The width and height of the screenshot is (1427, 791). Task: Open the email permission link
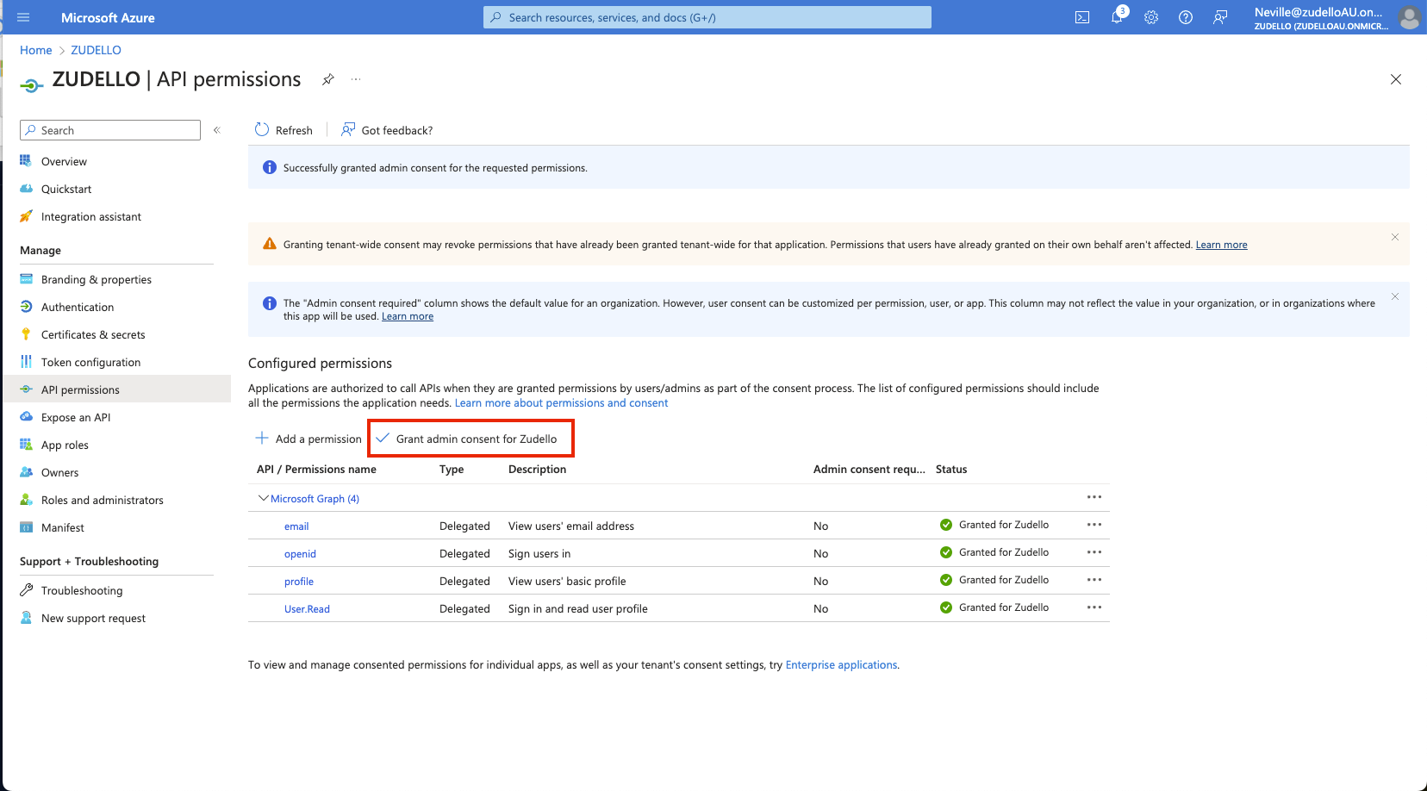click(x=296, y=526)
